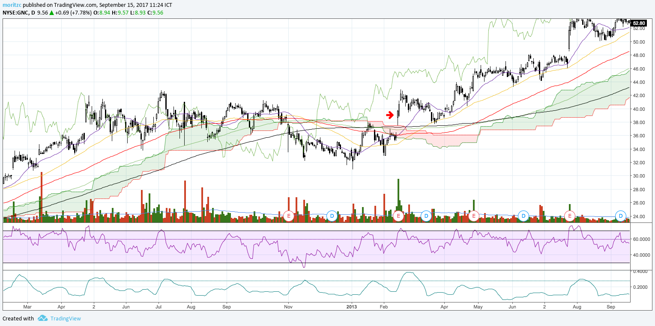Screen dimensions: 655x326
Task: Click the dividend D marker in December
Action: pyautogui.click(x=332, y=216)
